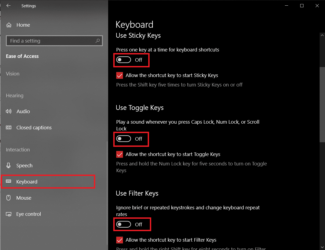Enable the Sticky Keys toggle
Screen dimensions: 325x250
pyautogui.click(x=123, y=60)
